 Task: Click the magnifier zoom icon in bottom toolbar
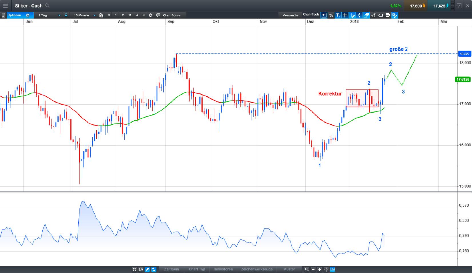306,269
